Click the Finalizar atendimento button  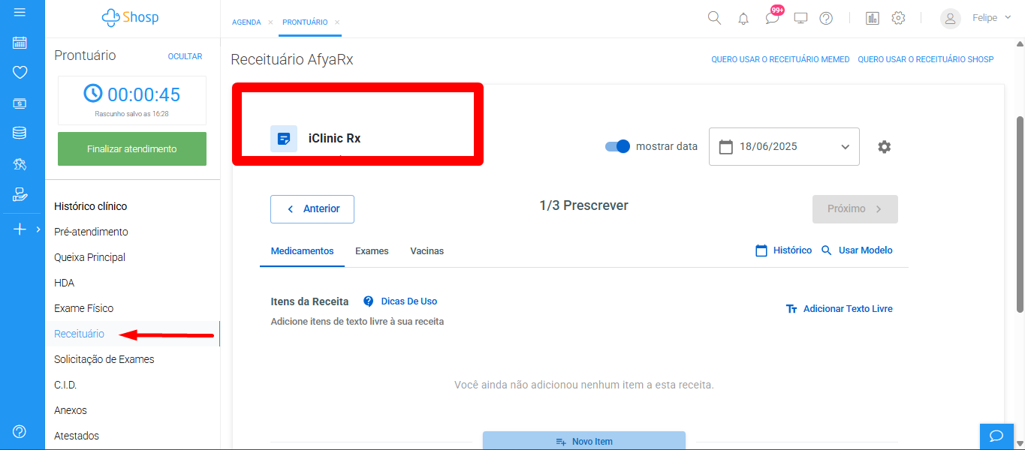pos(132,148)
